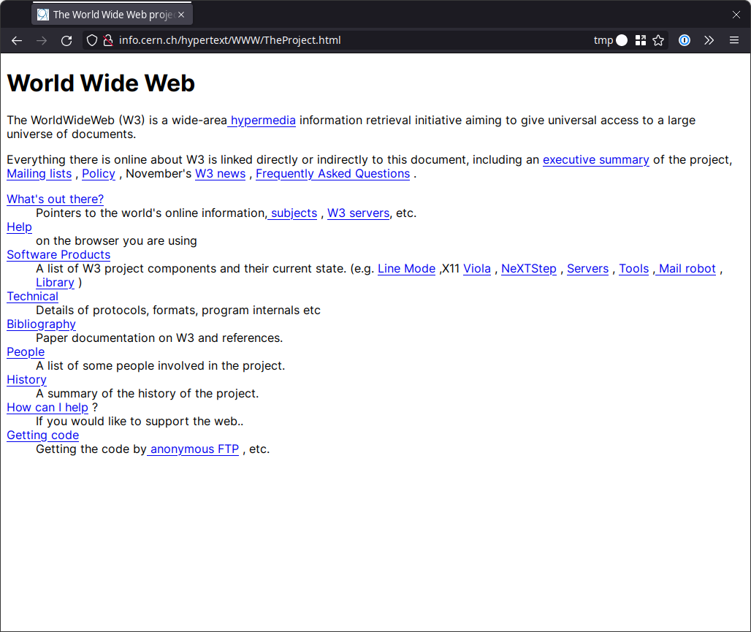Click the tab favicon
This screenshot has width=751, height=632.
pos(43,15)
